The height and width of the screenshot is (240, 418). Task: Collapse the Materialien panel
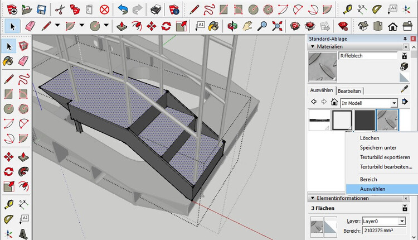tap(312, 47)
